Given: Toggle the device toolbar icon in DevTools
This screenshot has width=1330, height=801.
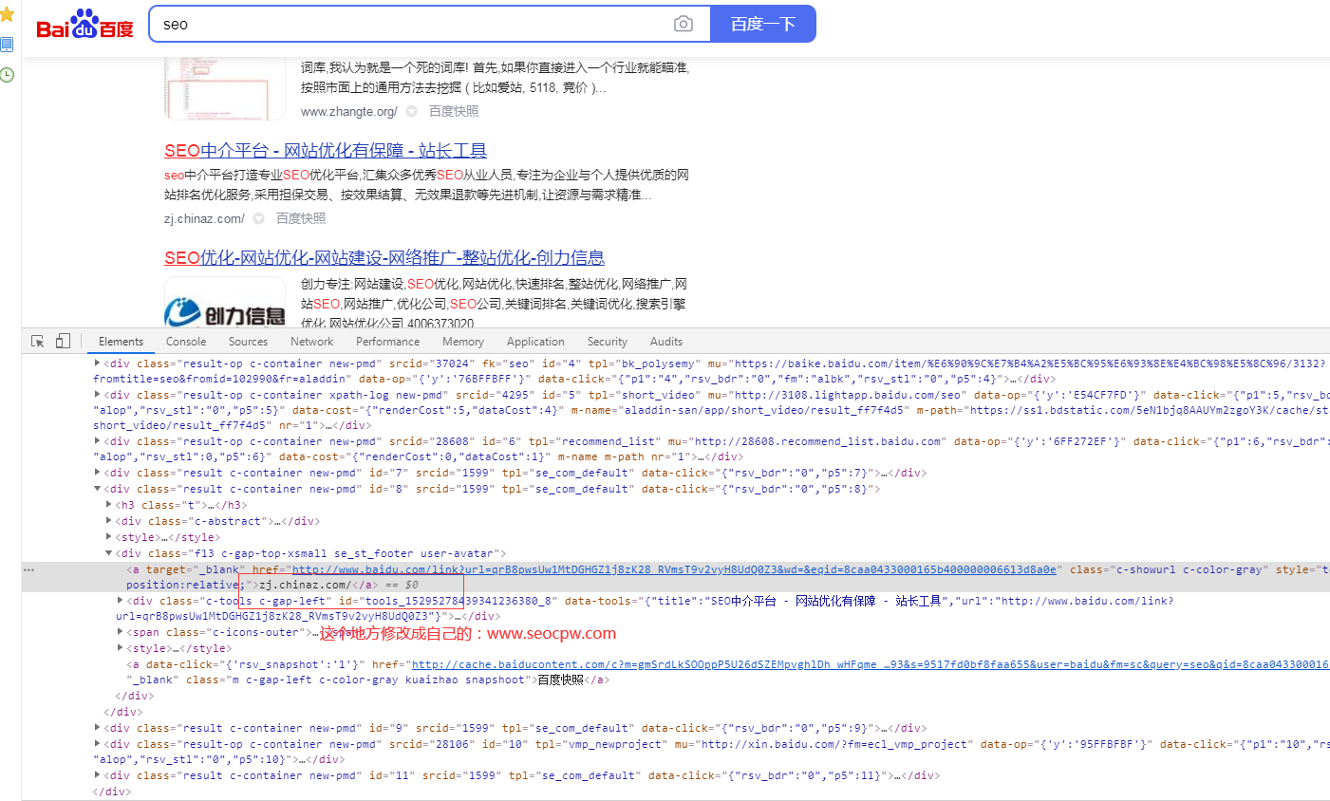Looking at the screenshot, I should click(63, 342).
